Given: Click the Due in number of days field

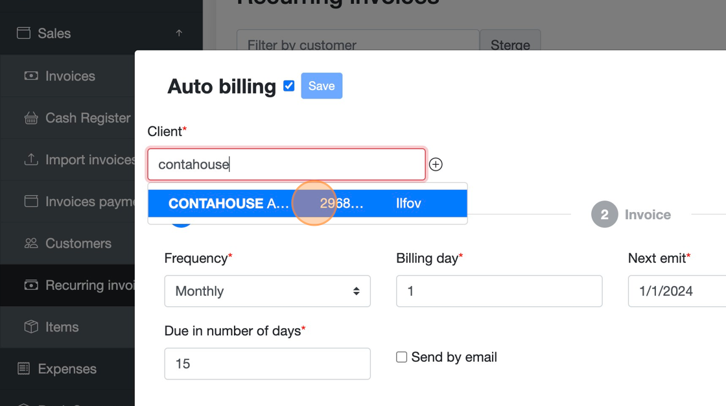Looking at the screenshot, I should (x=267, y=364).
